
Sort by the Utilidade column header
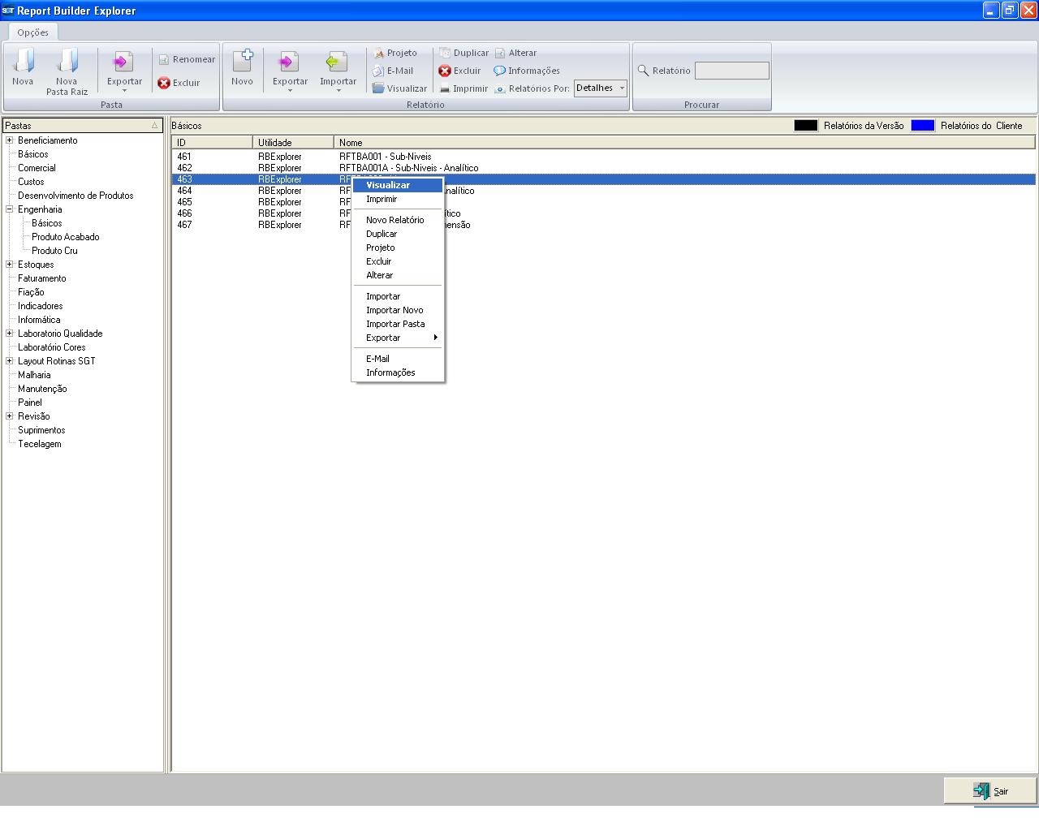[x=293, y=143]
